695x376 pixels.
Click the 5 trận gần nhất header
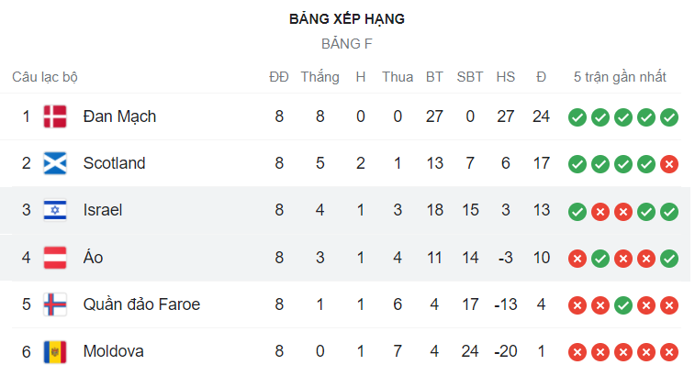[x=620, y=77]
